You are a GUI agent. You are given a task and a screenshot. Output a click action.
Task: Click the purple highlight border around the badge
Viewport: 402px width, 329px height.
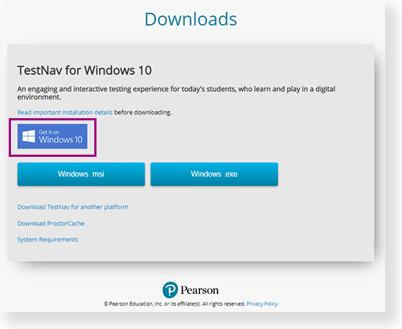pos(53,119)
